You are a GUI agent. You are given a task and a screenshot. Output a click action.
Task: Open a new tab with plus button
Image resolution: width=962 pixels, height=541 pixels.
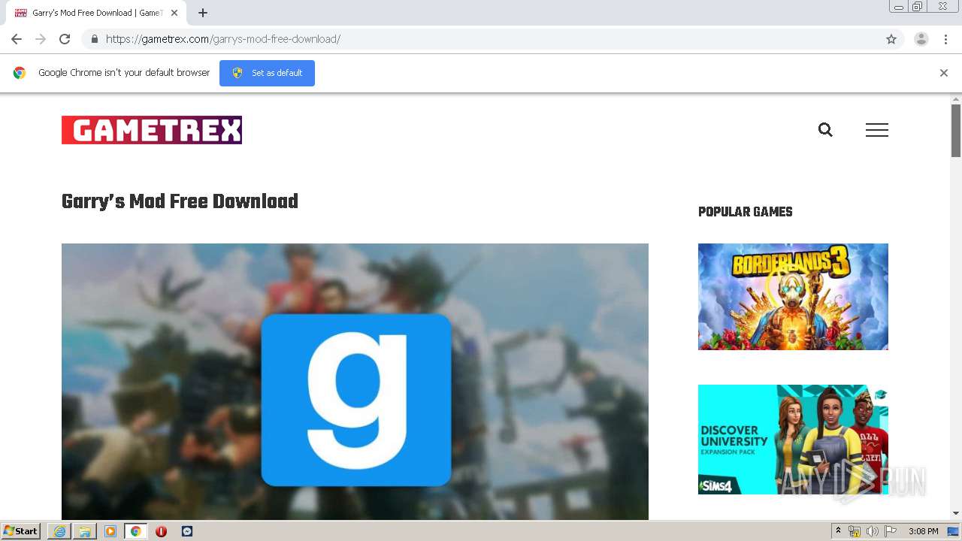(203, 13)
